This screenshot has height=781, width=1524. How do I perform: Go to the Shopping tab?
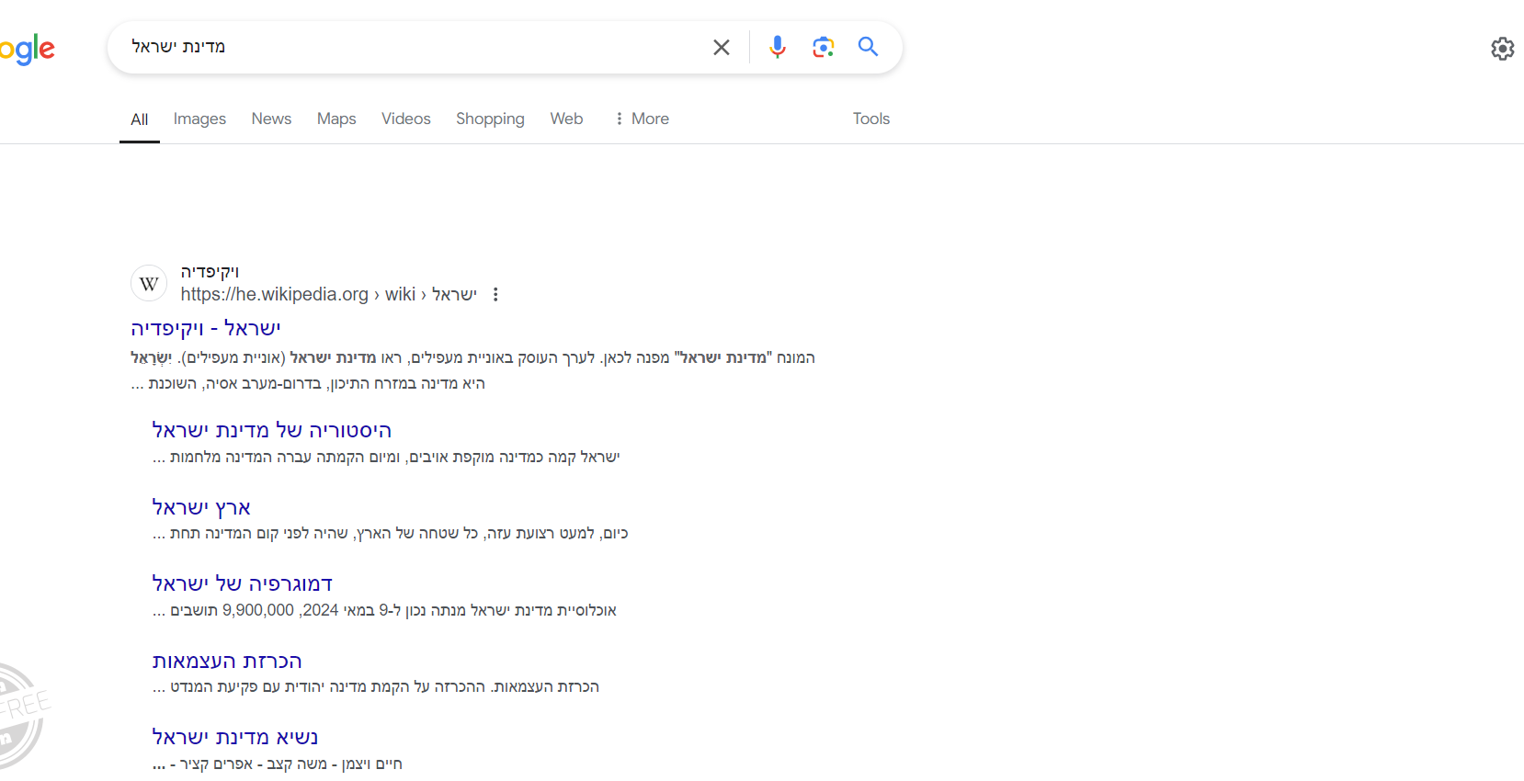click(x=490, y=119)
